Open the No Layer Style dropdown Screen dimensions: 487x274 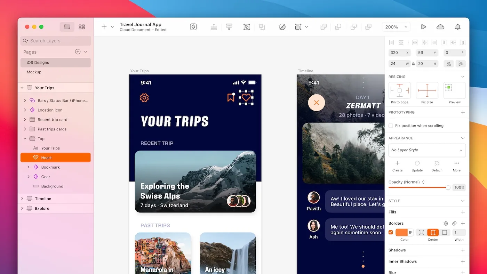427,150
